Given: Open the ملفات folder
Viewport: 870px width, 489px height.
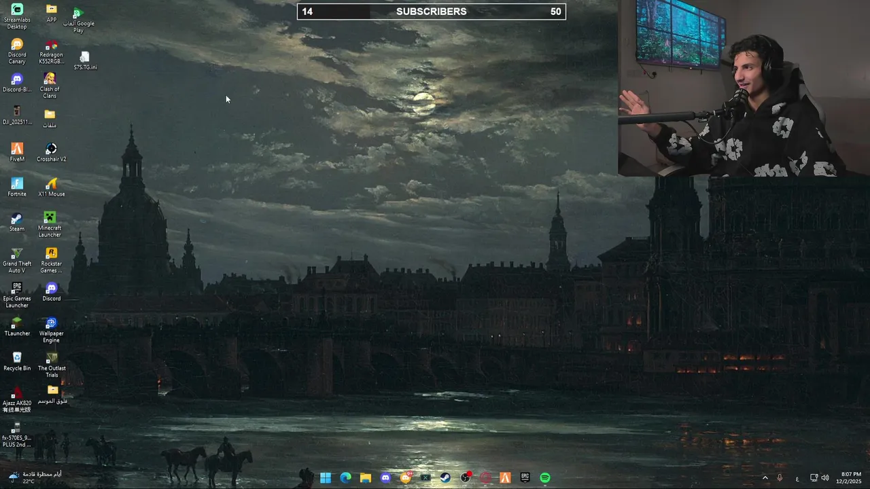Looking at the screenshot, I should click(x=50, y=118).
